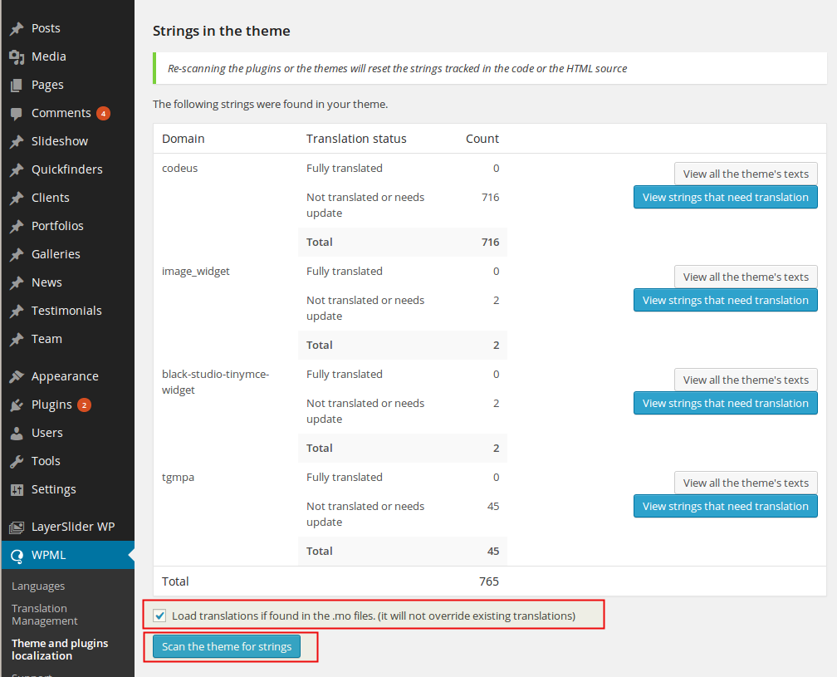View strings needing translation for image_widget

(x=726, y=300)
